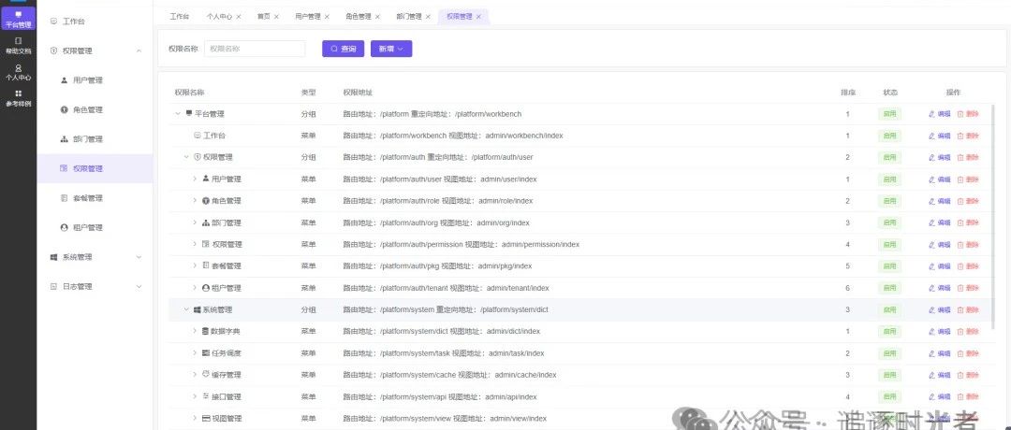1011x430 pixels.
Task: Click the table's vertical scrollbar
Action: coord(991,219)
